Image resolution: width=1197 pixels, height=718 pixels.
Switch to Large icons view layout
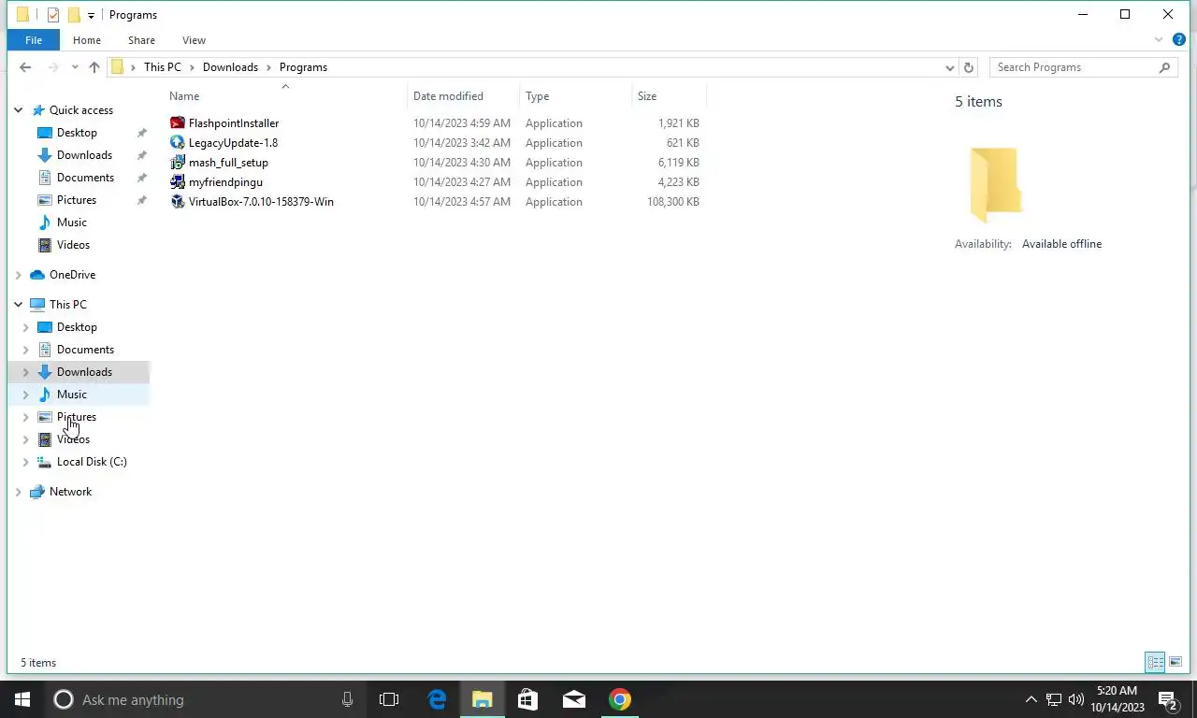1175,662
